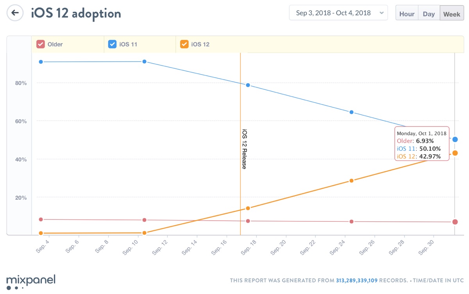Click the iOS 12 legend label
Viewport: 469px width, 294px height.
200,45
